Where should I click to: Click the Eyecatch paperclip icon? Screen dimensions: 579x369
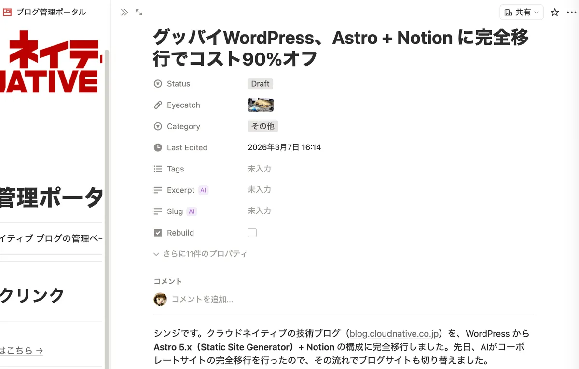pyautogui.click(x=158, y=105)
